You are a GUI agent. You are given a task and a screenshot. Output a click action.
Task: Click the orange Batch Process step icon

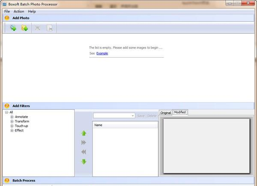[x=7, y=180]
